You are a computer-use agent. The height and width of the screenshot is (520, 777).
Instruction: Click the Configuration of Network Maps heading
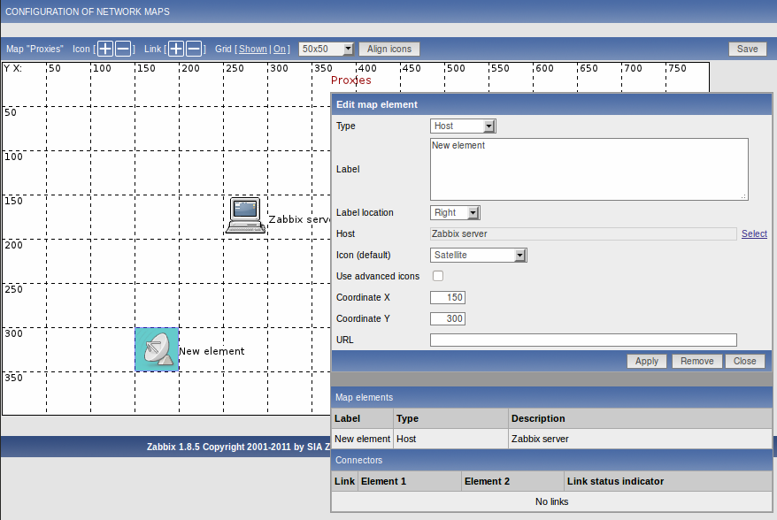(88, 11)
